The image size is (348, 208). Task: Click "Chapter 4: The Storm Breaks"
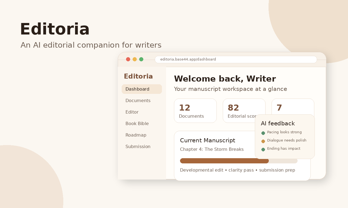(212, 149)
